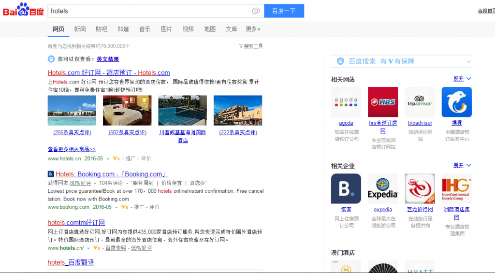The image size is (495, 273).
Task: Click the 80%好评 link
Action: pyautogui.click(x=81, y=183)
